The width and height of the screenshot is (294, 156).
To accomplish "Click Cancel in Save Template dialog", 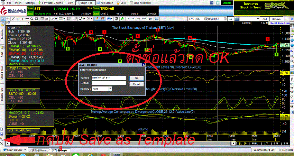I will point(137,84).
